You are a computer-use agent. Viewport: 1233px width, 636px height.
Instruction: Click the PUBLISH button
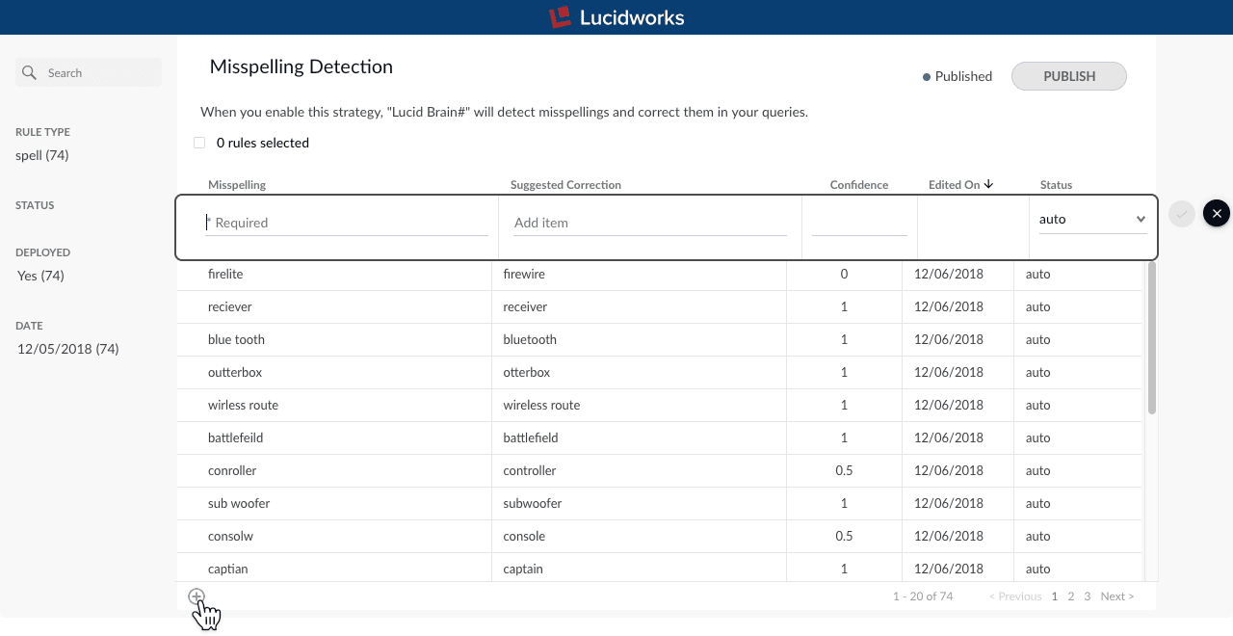(x=1069, y=76)
